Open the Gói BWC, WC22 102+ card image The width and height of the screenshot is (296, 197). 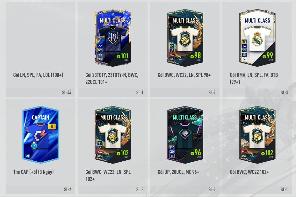pos(257,135)
